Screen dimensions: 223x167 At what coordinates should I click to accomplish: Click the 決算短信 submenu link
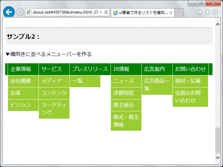coord(123,93)
